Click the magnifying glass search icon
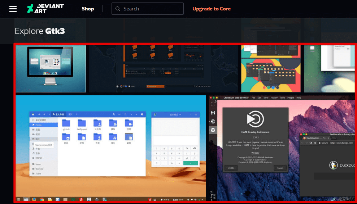Image resolution: width=357 pixels, height=204 pixels. 118,9
